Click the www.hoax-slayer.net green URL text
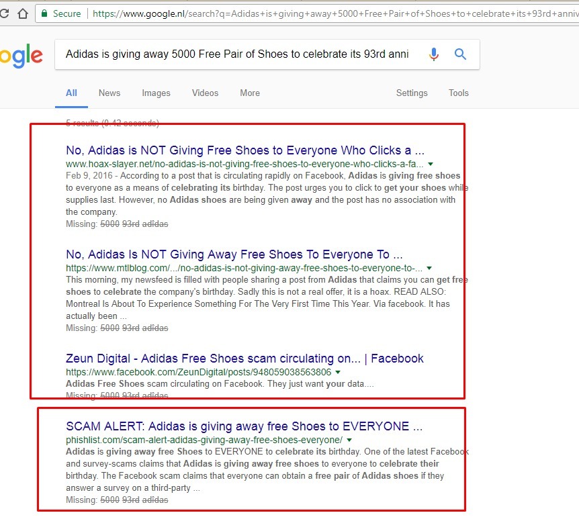The width and height of the screenshot is (579, 517). pyautogui.click(x=244, y=164)
